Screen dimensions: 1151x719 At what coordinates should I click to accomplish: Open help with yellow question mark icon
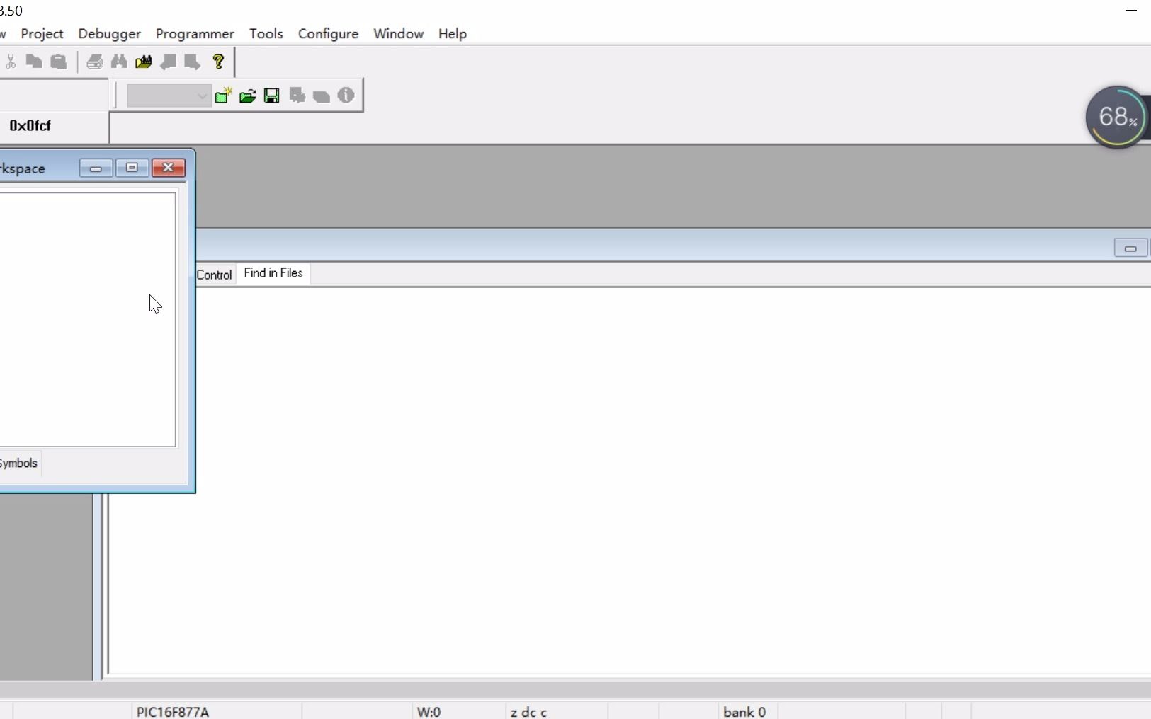(x=218, y=62)
